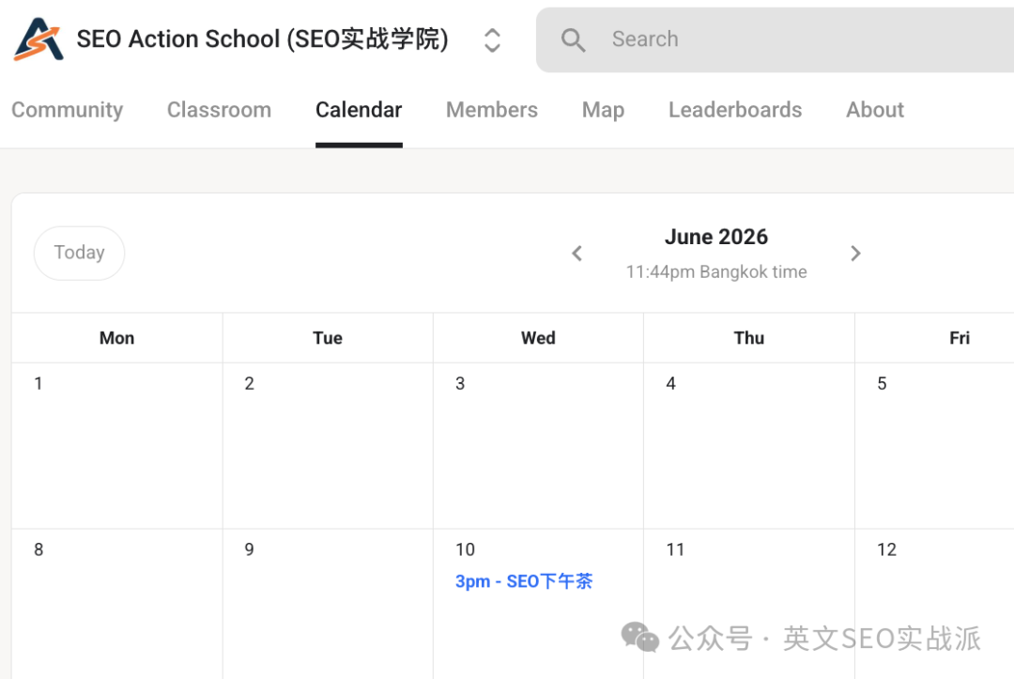This screenshot has width=1014, height=679.
Task: Click the 11:44pm Bangkok time label
Action: [x=716, y=271]
